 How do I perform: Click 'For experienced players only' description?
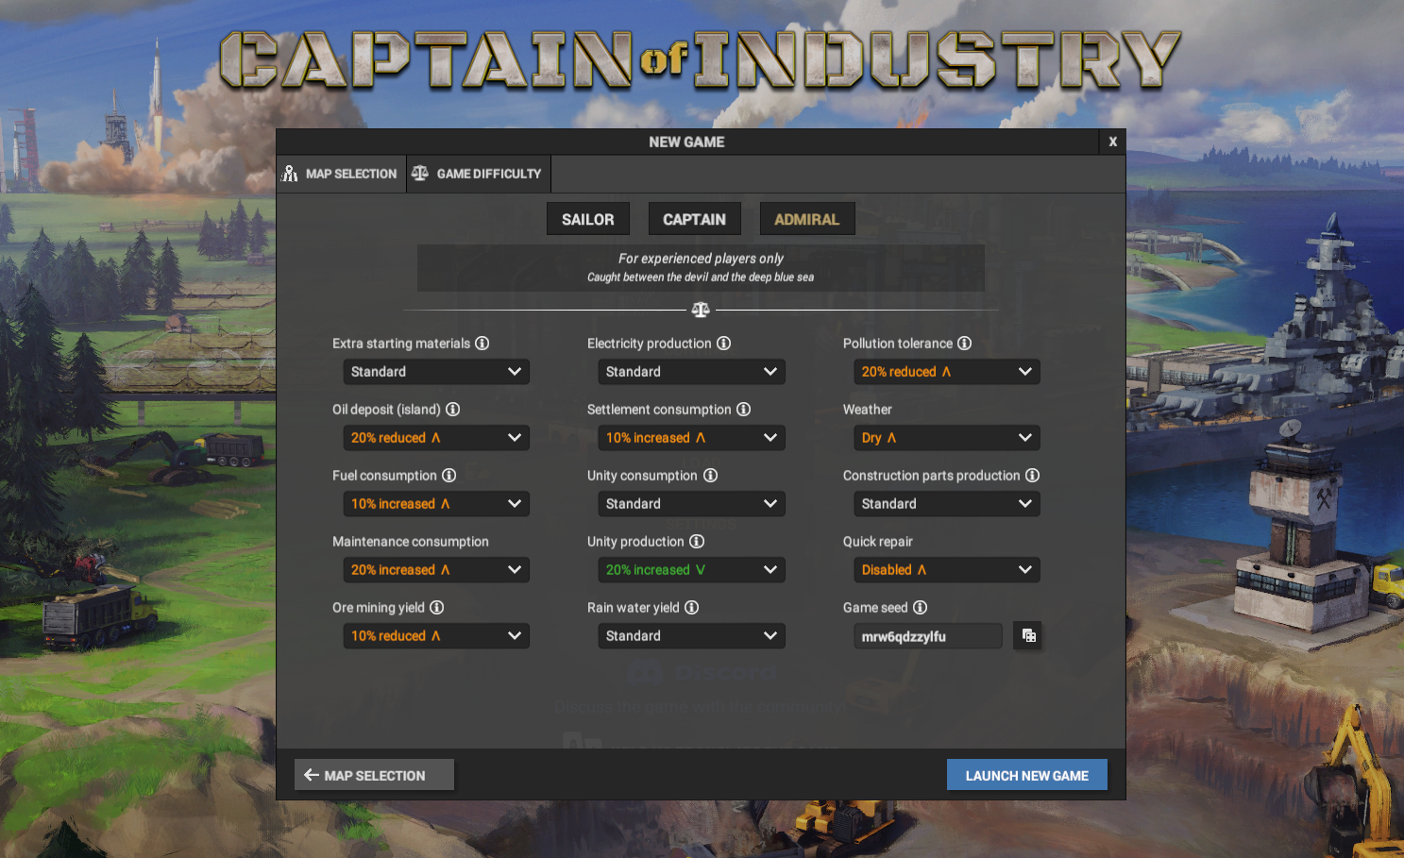[x=701, y=258]
